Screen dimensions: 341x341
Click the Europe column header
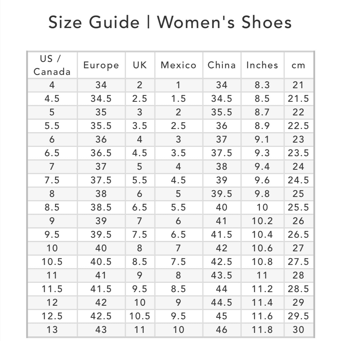click(101, 65)
